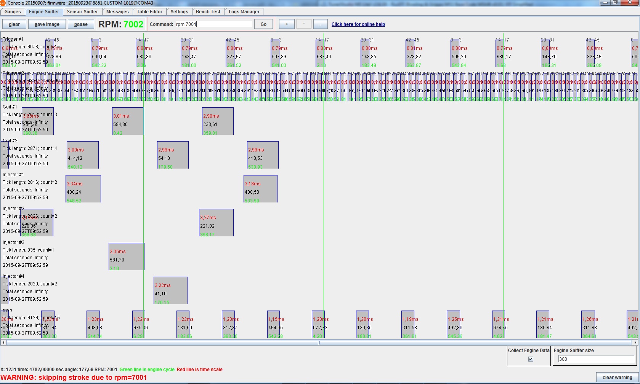The width and height of the screenshot is (640, 384).
Task: Select the Trigger #1 pulse with value 148,70
Action: point(545,54)
